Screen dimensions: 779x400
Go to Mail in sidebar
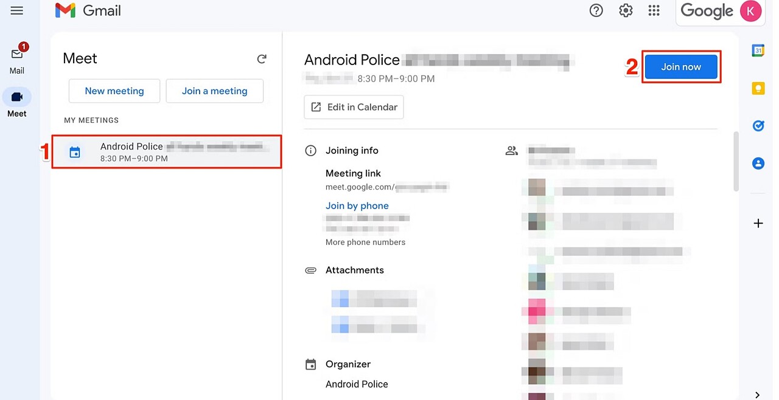[x=17, y=59]
